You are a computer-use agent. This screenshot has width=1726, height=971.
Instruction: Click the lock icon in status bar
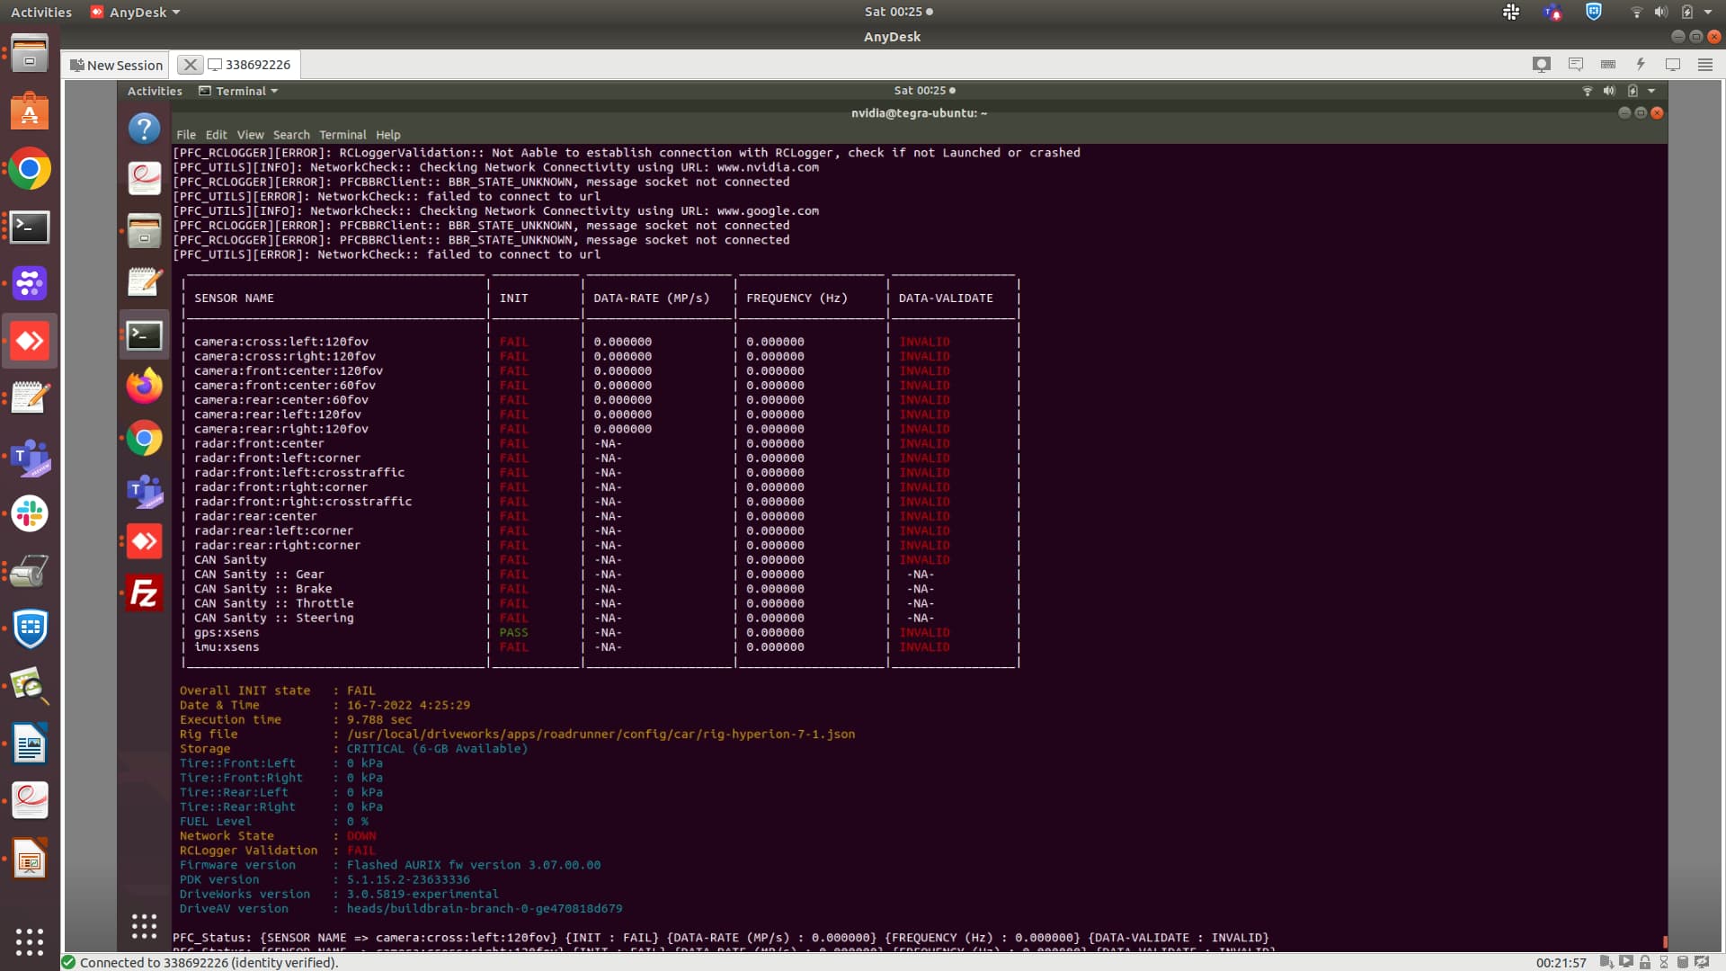(1645, 962)
